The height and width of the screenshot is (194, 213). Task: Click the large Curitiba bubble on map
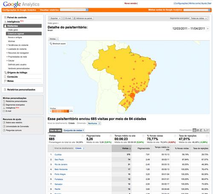132,95
